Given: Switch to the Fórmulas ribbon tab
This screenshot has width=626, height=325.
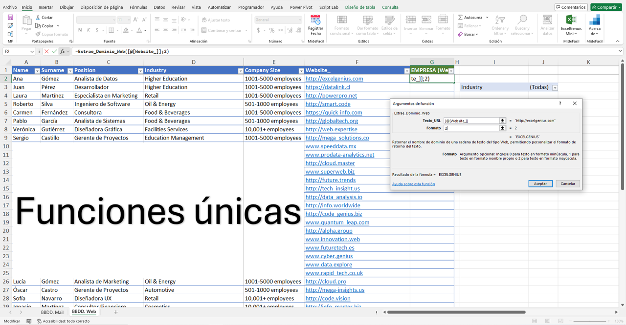Looking at the screenshot, I should [138, 7].
